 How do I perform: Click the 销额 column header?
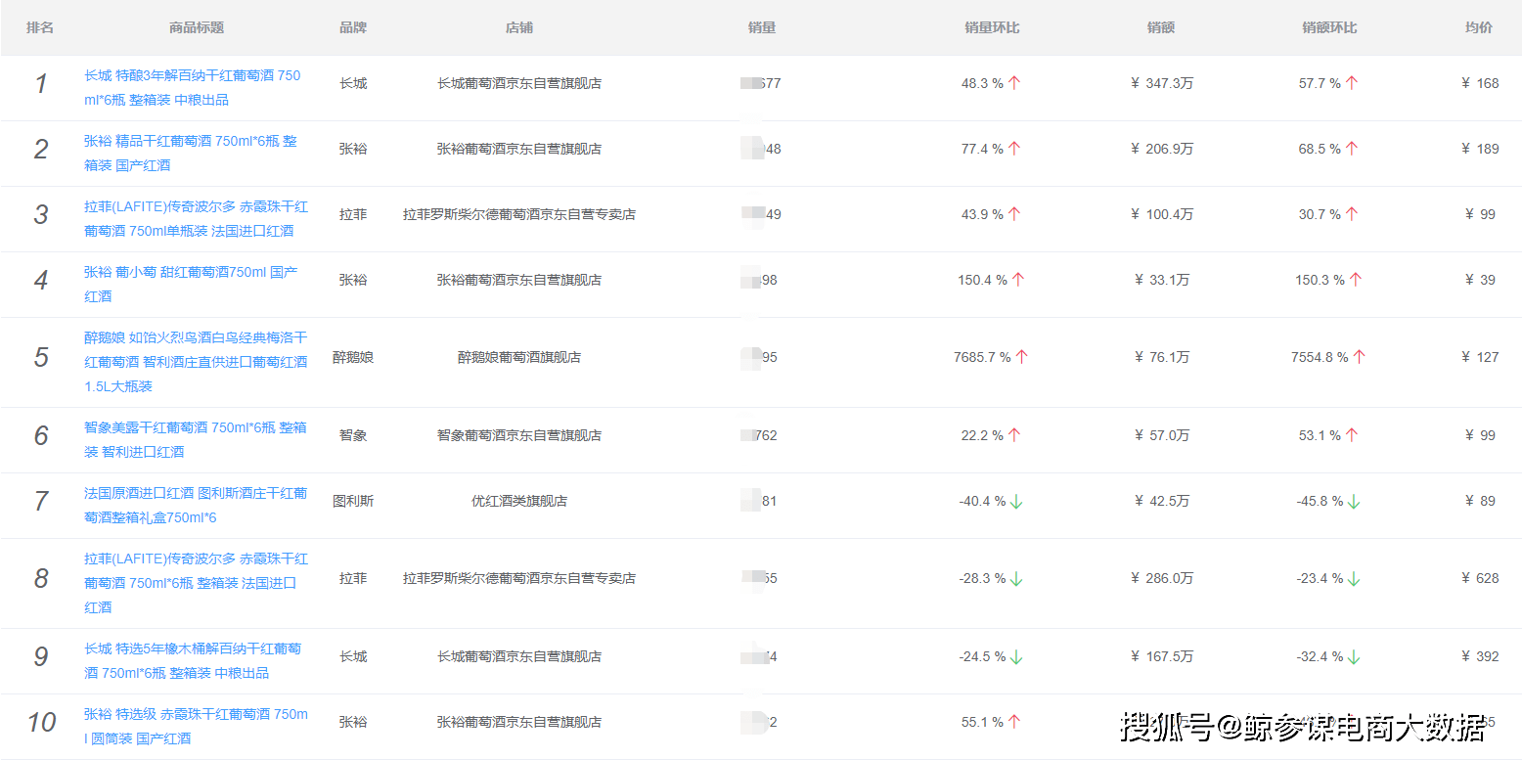pos(1160,27)
